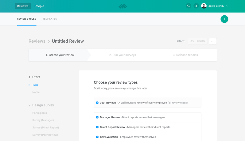Go back to Reviews breadcrumb link
The width and height of the screenshot is (245, 141).
point(37,41)
